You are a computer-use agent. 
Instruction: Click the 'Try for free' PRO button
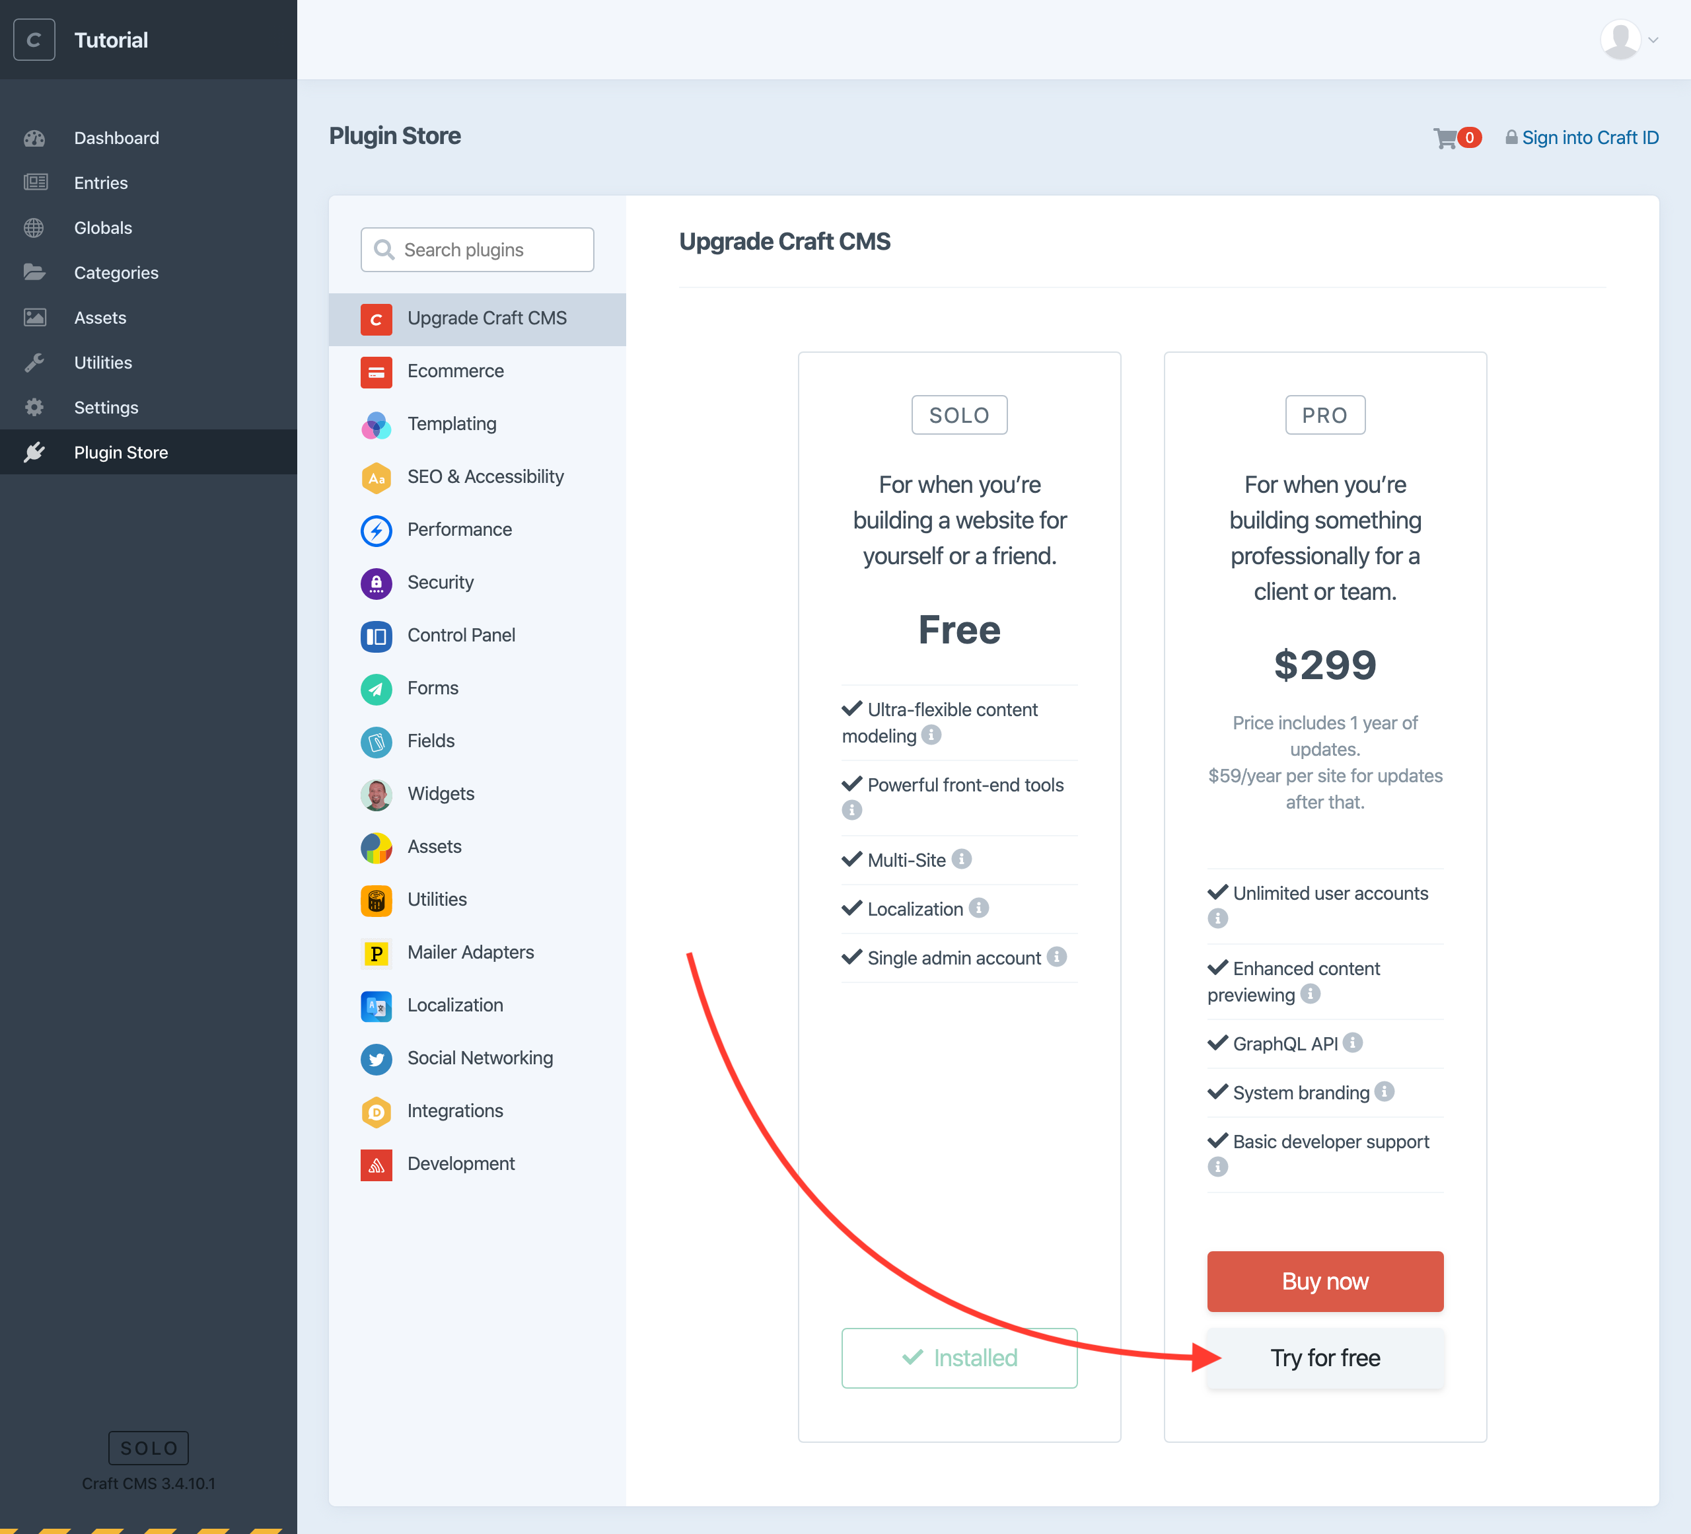pyautogui.click(x=1323, y=1357)
